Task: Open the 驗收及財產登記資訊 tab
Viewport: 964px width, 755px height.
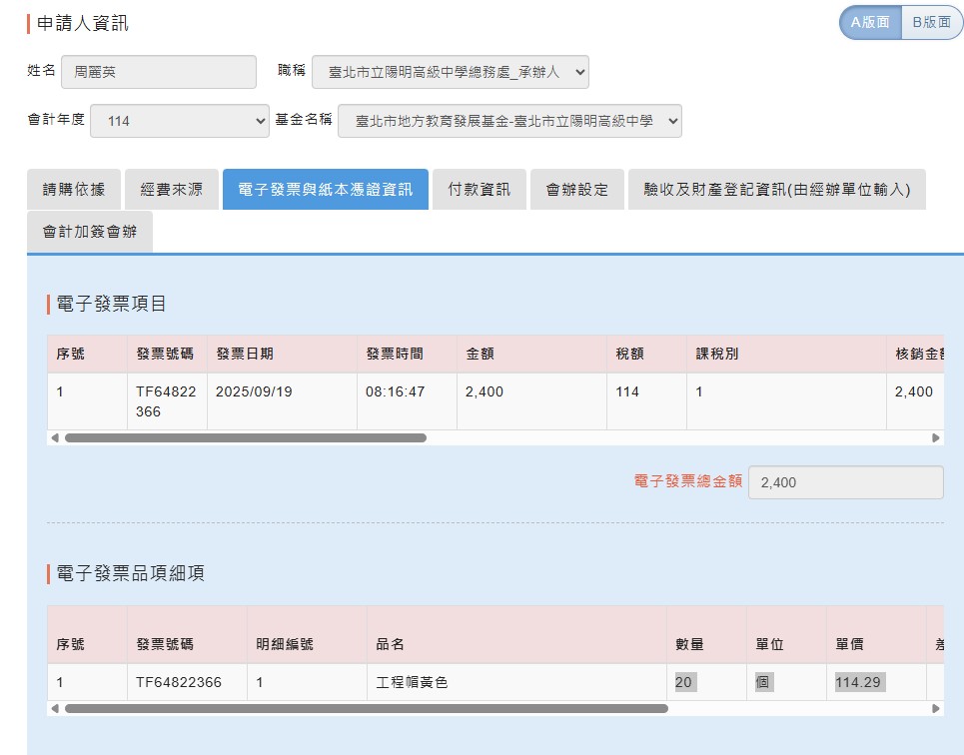Action: pos(777,189)
